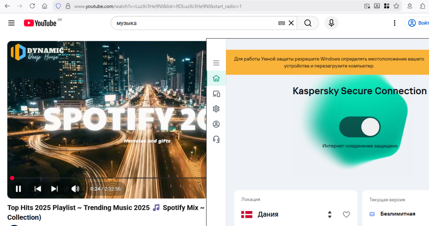Go back in browser history
The height and width of the screenshot is (226, 429).
[x=7, y=6]
